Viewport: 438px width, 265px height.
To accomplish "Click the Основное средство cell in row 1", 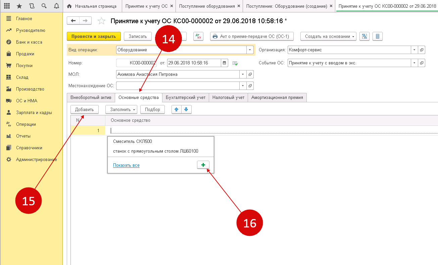I will (x=272, y=130).
